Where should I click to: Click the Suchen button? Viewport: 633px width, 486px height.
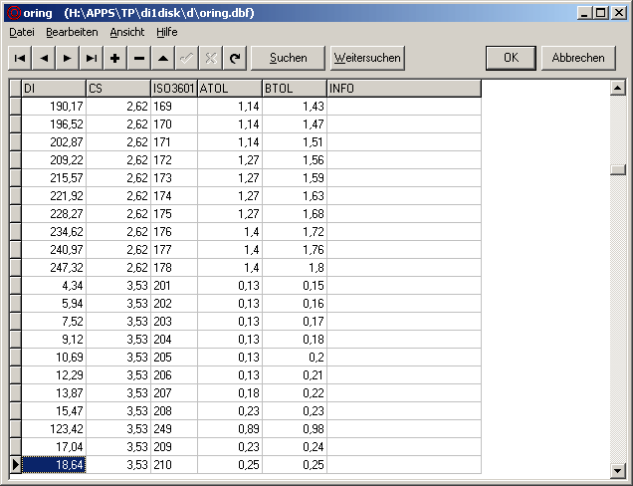tap(288, 58)
